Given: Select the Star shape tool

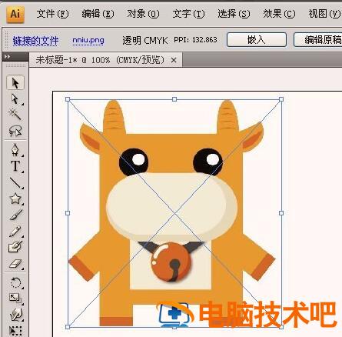Looking at the screenshot, I should (15, 199).
